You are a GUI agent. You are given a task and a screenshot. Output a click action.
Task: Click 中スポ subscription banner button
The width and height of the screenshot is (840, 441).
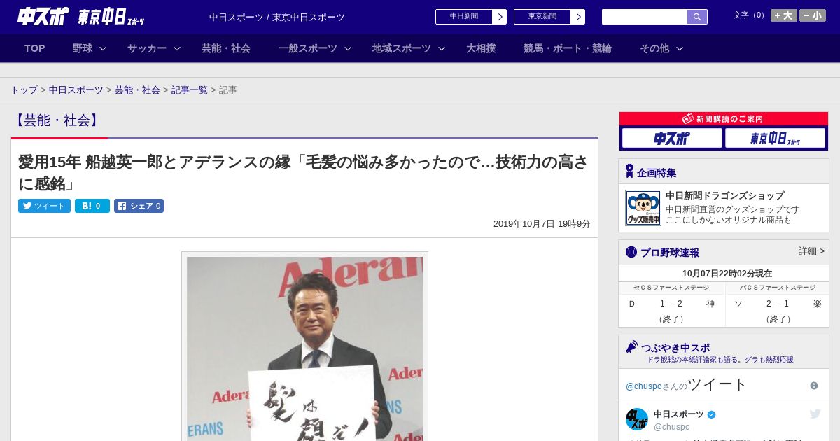[672, 138]
